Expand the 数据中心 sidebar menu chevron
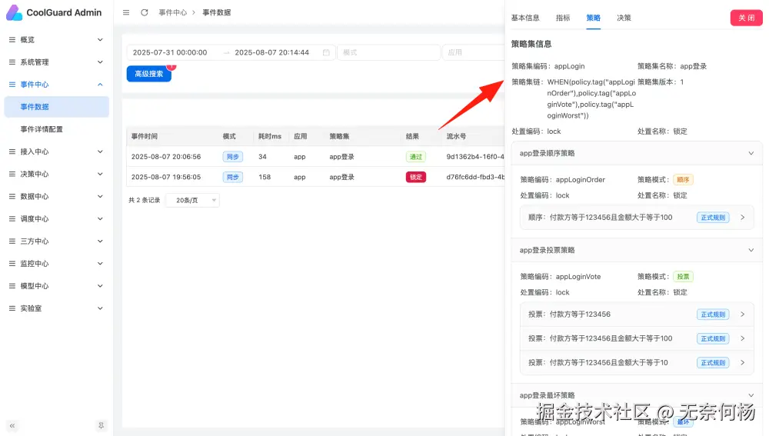 coord(100,196)
